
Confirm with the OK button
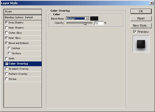tap(141, 11)
